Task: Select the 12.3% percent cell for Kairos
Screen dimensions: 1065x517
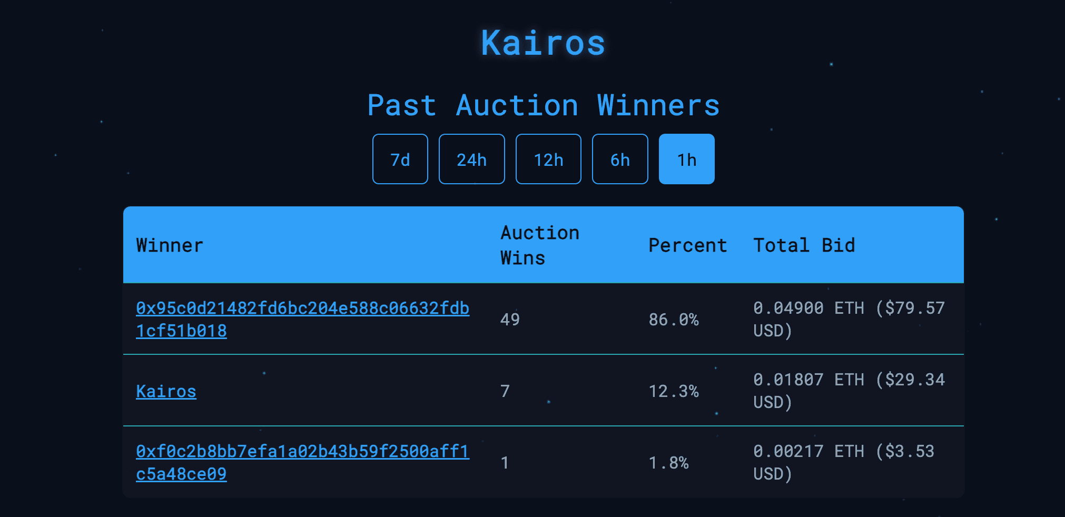Action: tap(674, 391)
